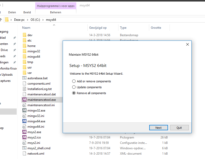This screenshot has height=159, width=205.
Task: Click the maintenancetool.exe MSYS2 icon
Action: pos(24,100)
